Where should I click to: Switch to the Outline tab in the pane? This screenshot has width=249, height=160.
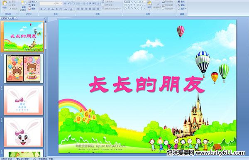[12, 18]
